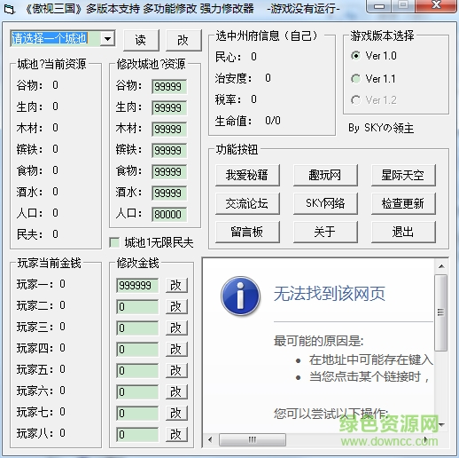459x458 pixels.
Task: Click 改 button in the 玩家七 row
Action: pyautogui.click(x=176, y=413)
